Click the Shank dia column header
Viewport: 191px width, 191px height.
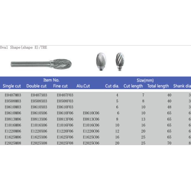tap(182, 86)
